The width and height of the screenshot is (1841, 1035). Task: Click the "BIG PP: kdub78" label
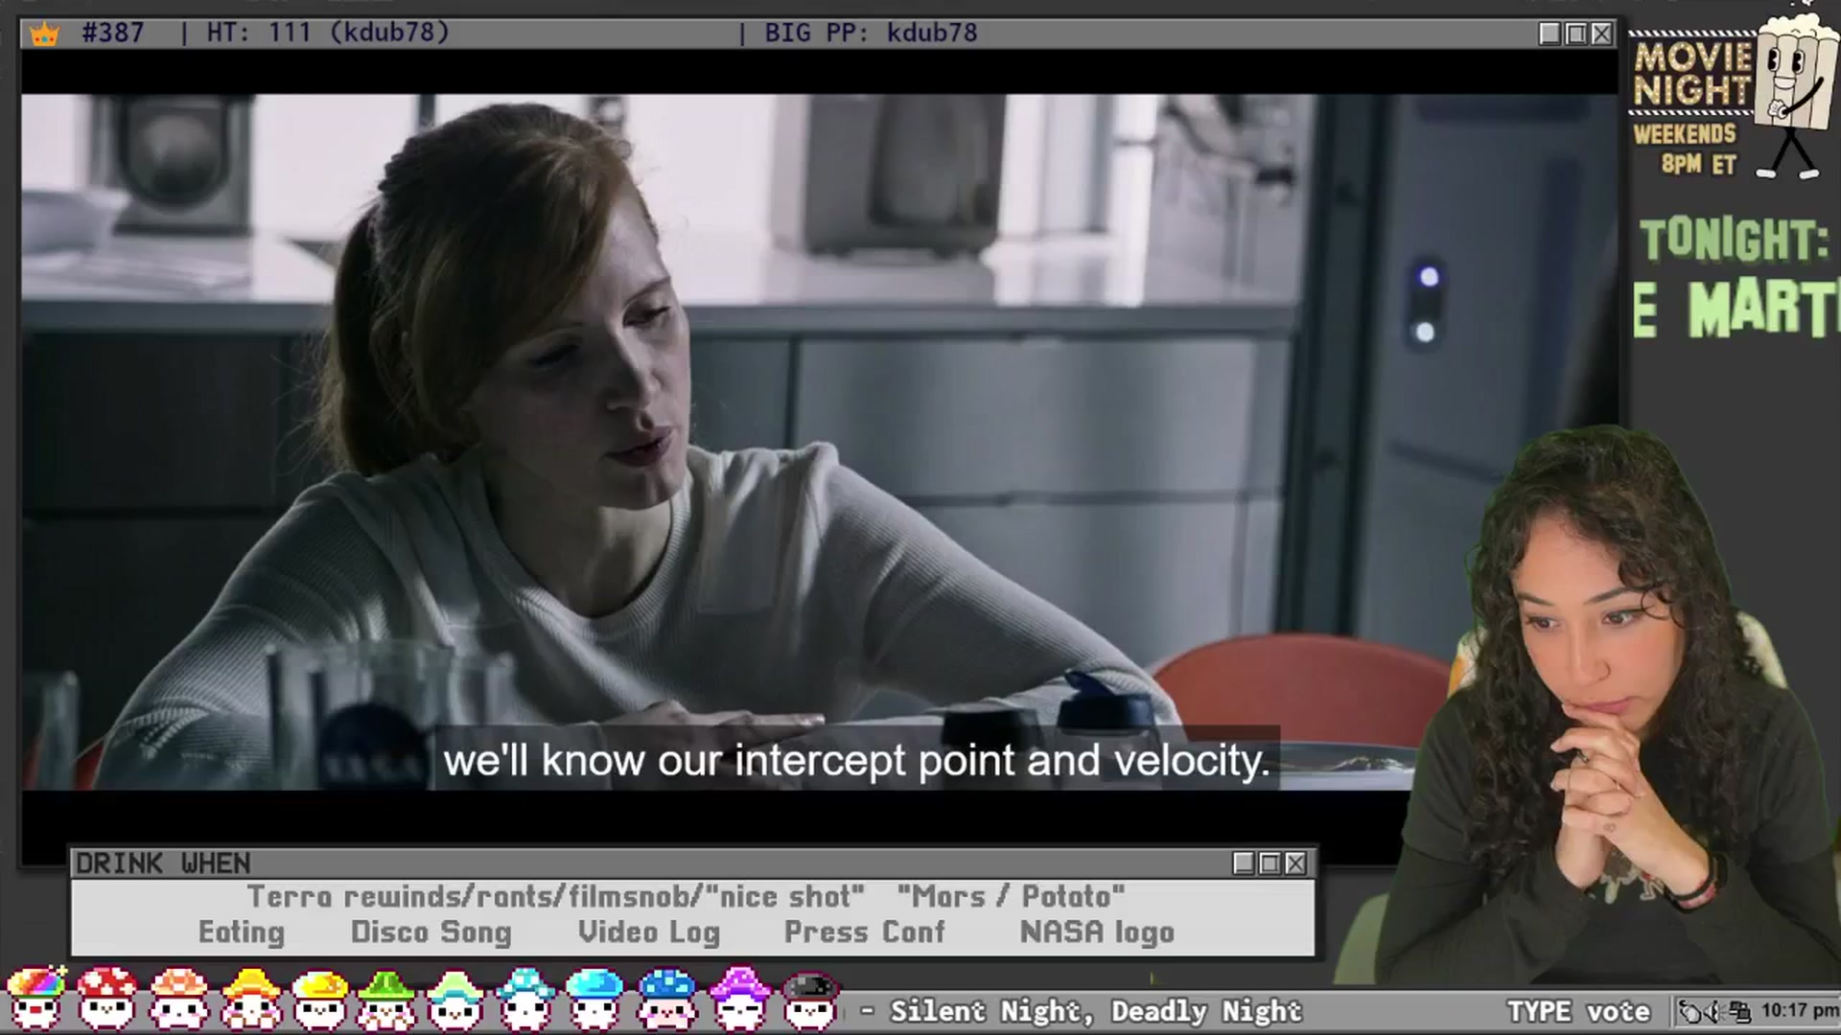[x=871, y=33]
